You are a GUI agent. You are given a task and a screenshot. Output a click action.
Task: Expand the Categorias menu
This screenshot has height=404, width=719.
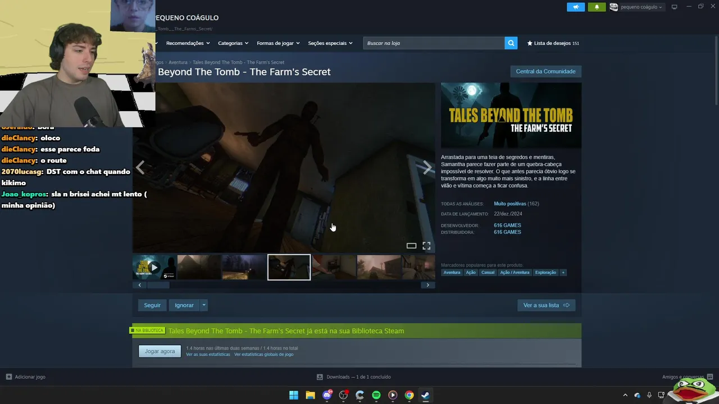[x=233, y=43]
